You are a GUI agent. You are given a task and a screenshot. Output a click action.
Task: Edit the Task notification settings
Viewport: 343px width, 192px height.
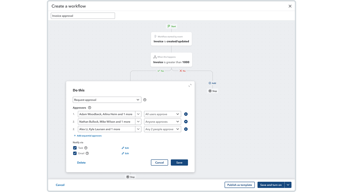(125, 148)
